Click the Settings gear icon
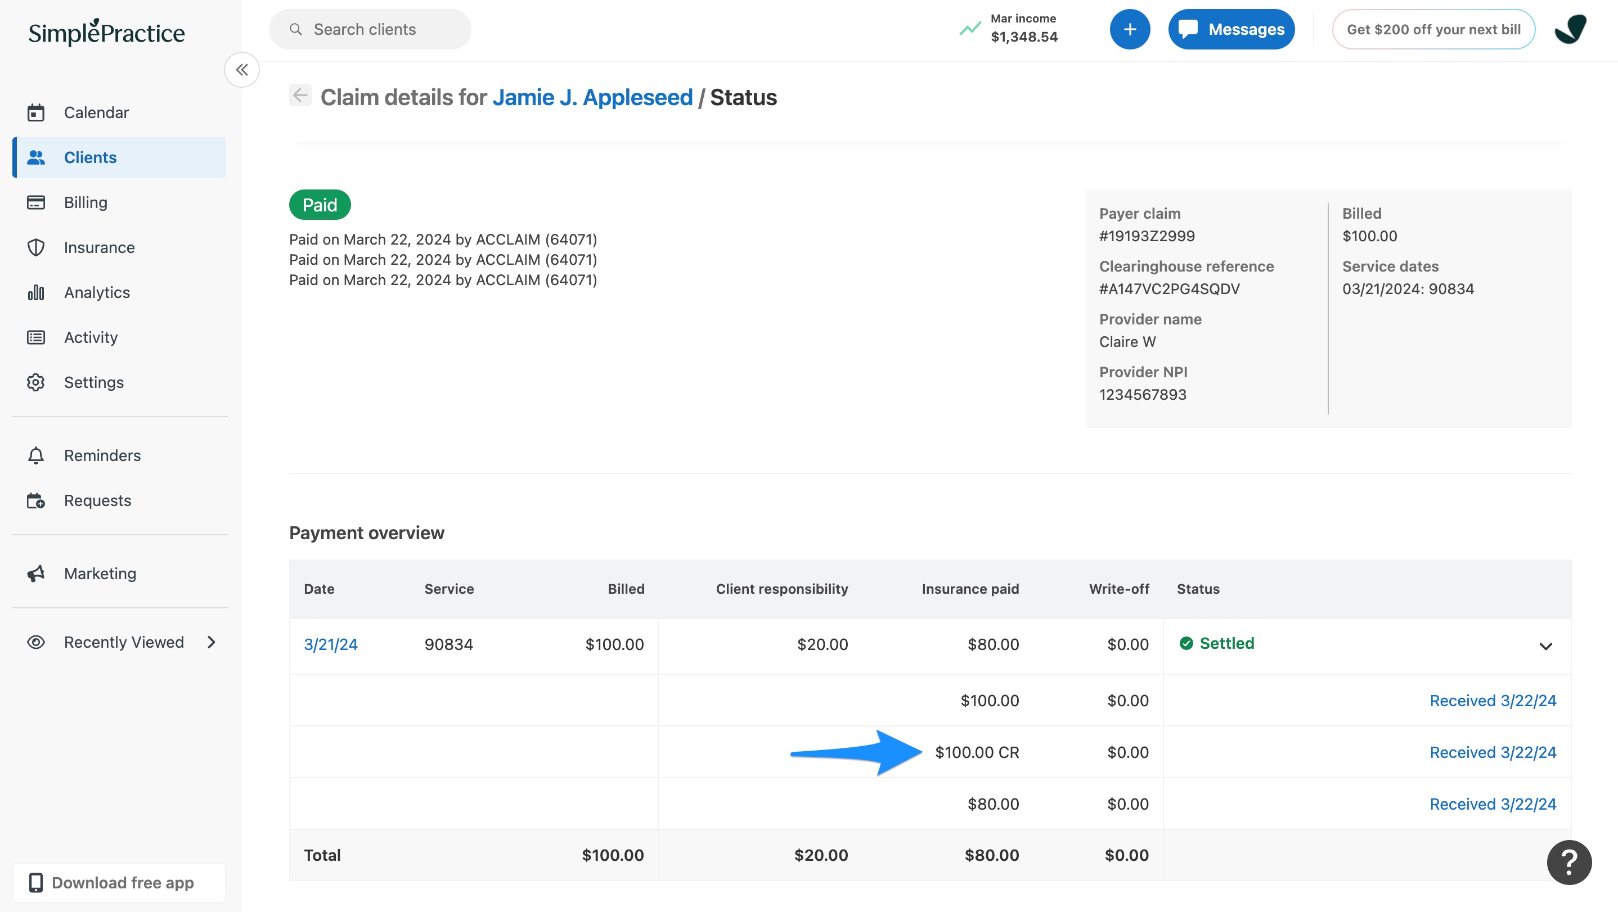This screenshot has height=912, width=1618. tap(36, 382)
